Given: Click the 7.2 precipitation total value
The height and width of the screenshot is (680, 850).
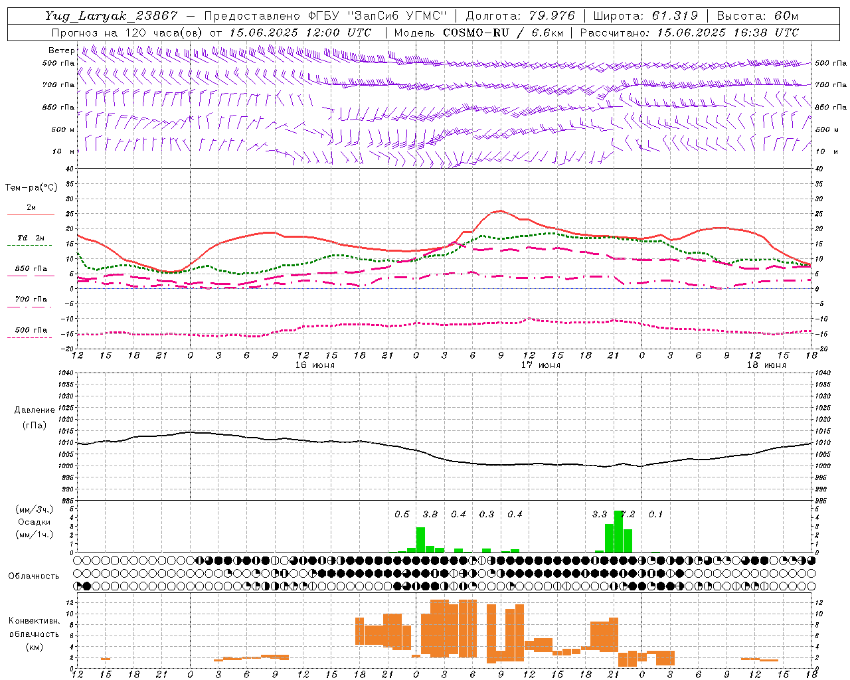Looking at the screenshot, I should coord(628,514).
